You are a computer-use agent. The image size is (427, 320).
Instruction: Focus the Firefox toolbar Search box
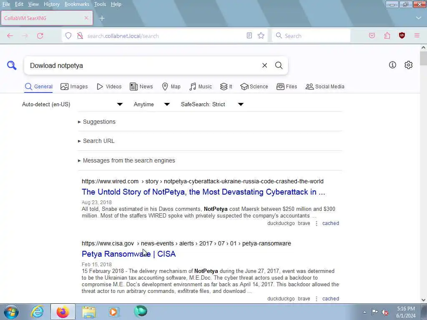coord(311,36)
